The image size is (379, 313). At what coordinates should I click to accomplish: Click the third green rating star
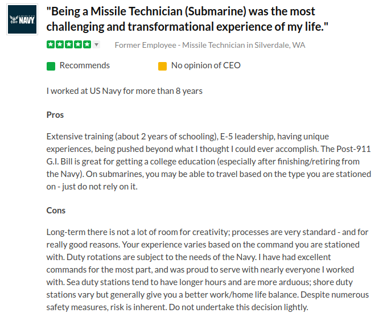[x=68, y=44]
